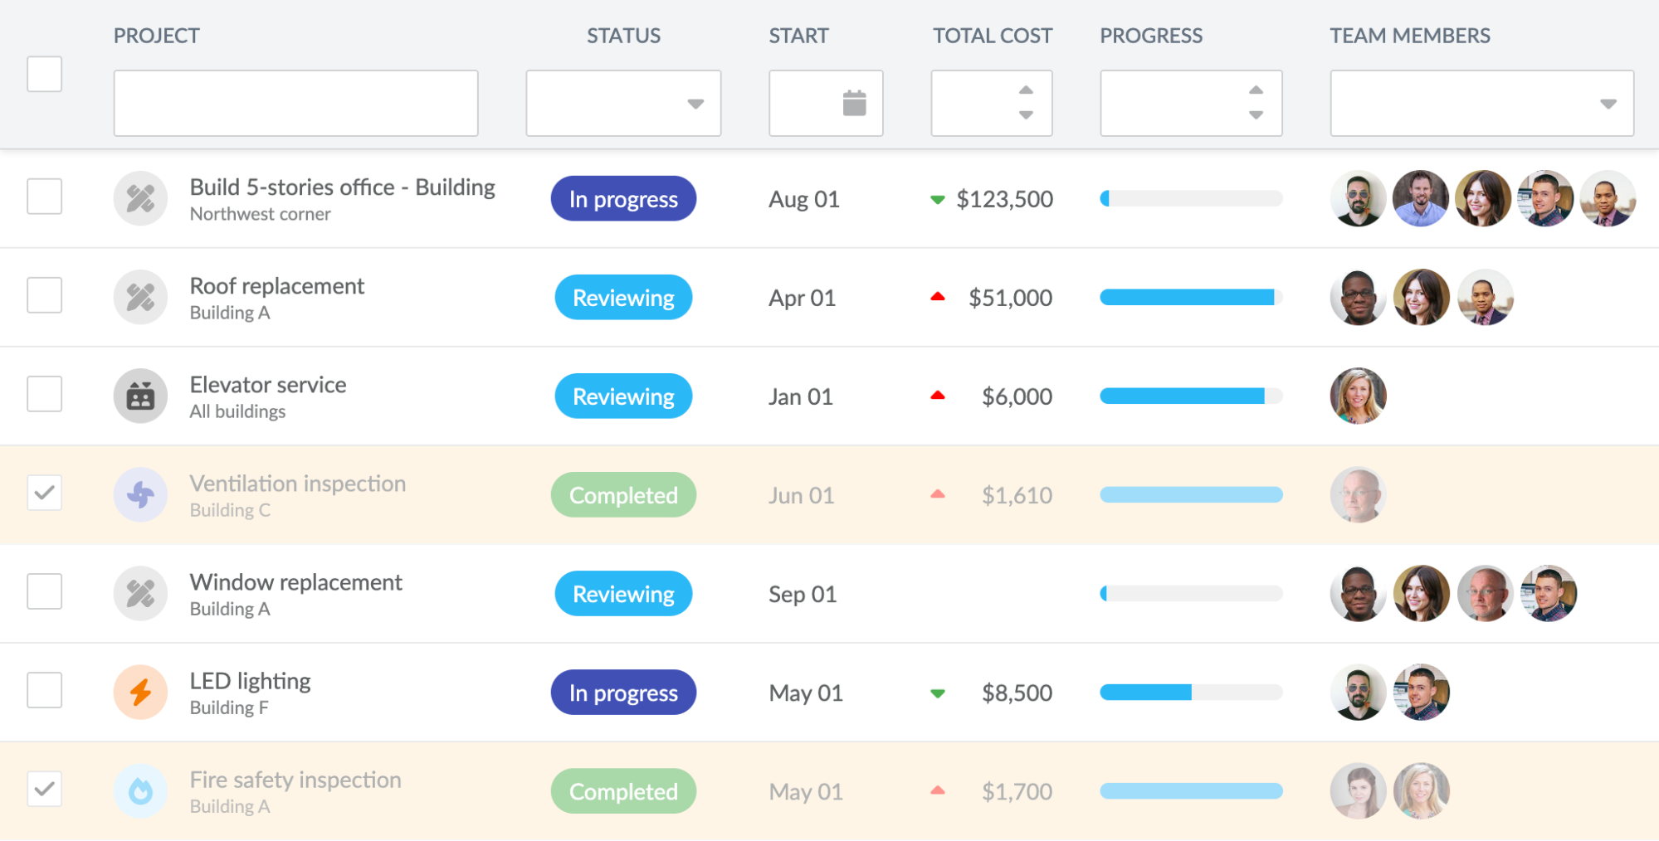Sort by the Project column header
The width and height of the screenshot is (1659, 841).
(x=157, y=36)
